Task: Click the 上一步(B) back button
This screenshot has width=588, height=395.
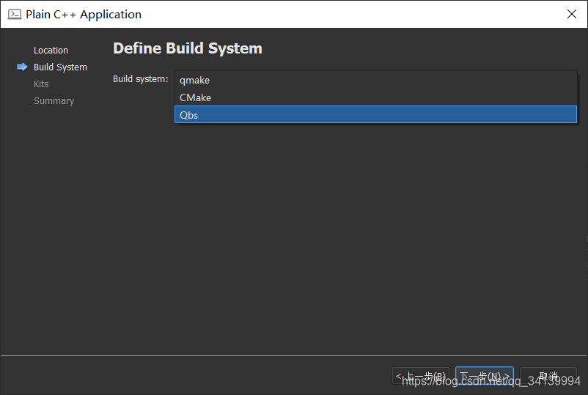Action: 421,375
